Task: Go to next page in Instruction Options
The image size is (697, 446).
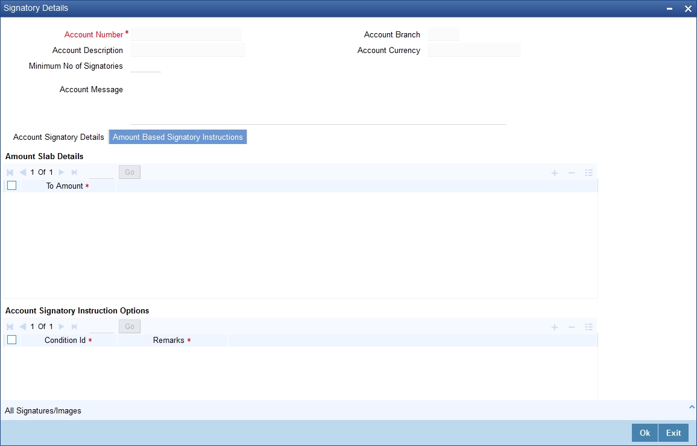Action: (61, 327)
